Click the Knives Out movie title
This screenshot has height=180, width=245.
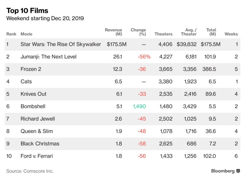pos(33,94)
